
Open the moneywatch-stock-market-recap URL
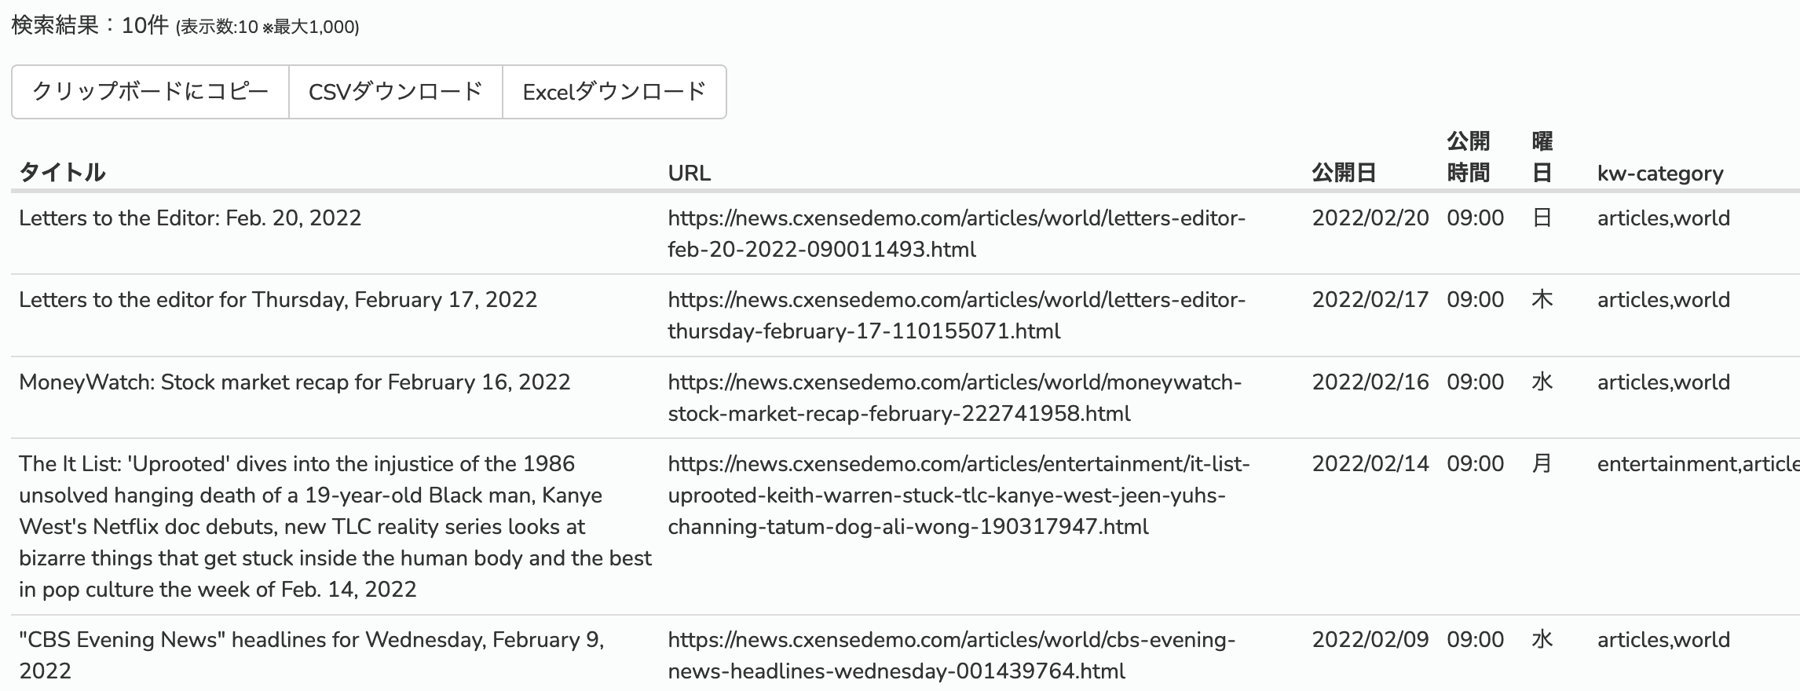coord(955,397)
